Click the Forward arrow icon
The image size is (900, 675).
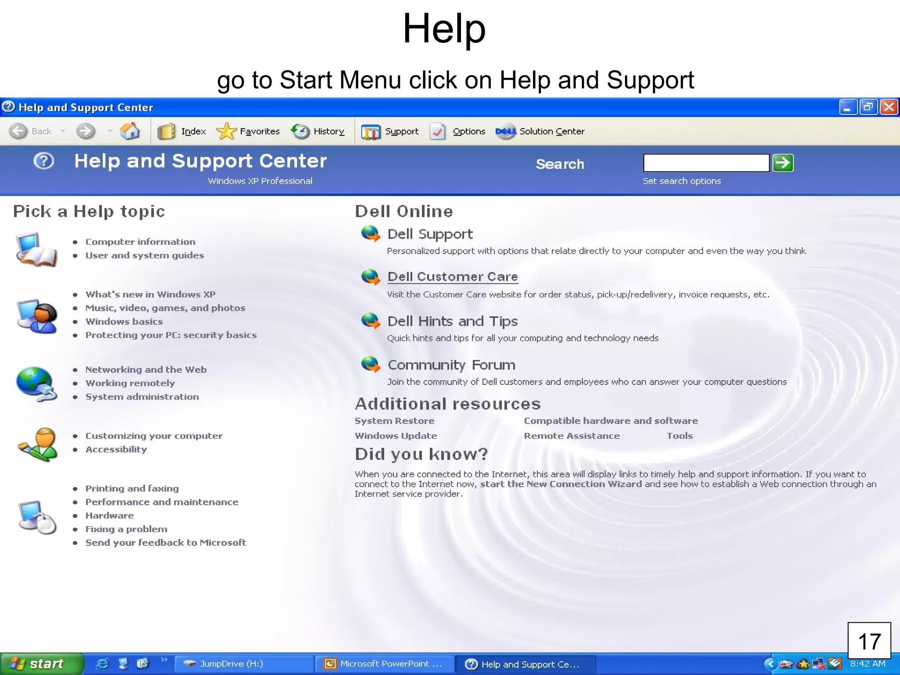pos(86,131)
